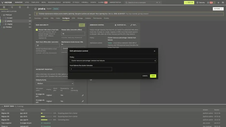Open the storage sidebar view icon
Viewport: 226px width, 127px height.
pyautogui.click(x=20, y=7)
